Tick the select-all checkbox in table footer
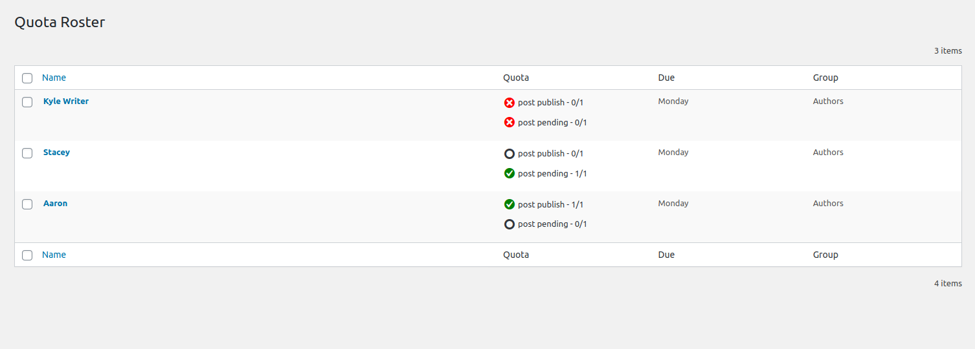This screenshot has height=349, width=975. click(x=27, y=255)
